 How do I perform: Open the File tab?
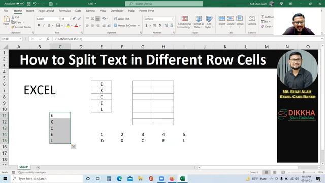6,11
